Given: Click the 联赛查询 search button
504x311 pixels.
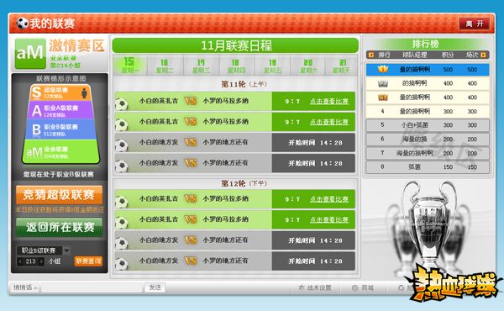Looking at the screenshot, I should click(x=88, y=261).
